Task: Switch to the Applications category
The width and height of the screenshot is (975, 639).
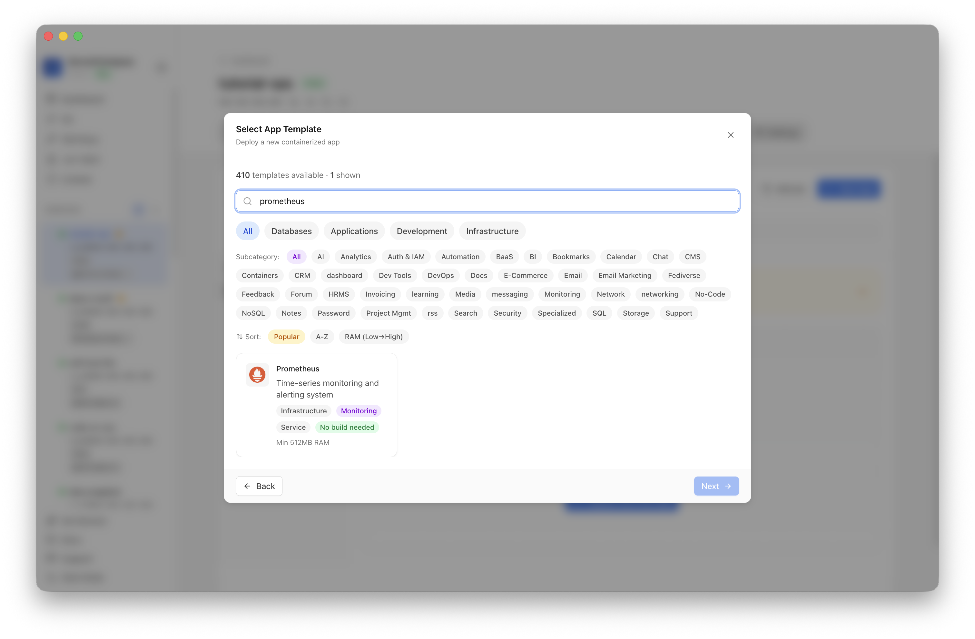Action: (354, 231)
